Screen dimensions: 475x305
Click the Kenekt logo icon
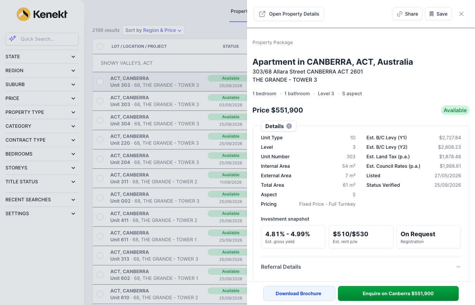[x=23, y=14]
